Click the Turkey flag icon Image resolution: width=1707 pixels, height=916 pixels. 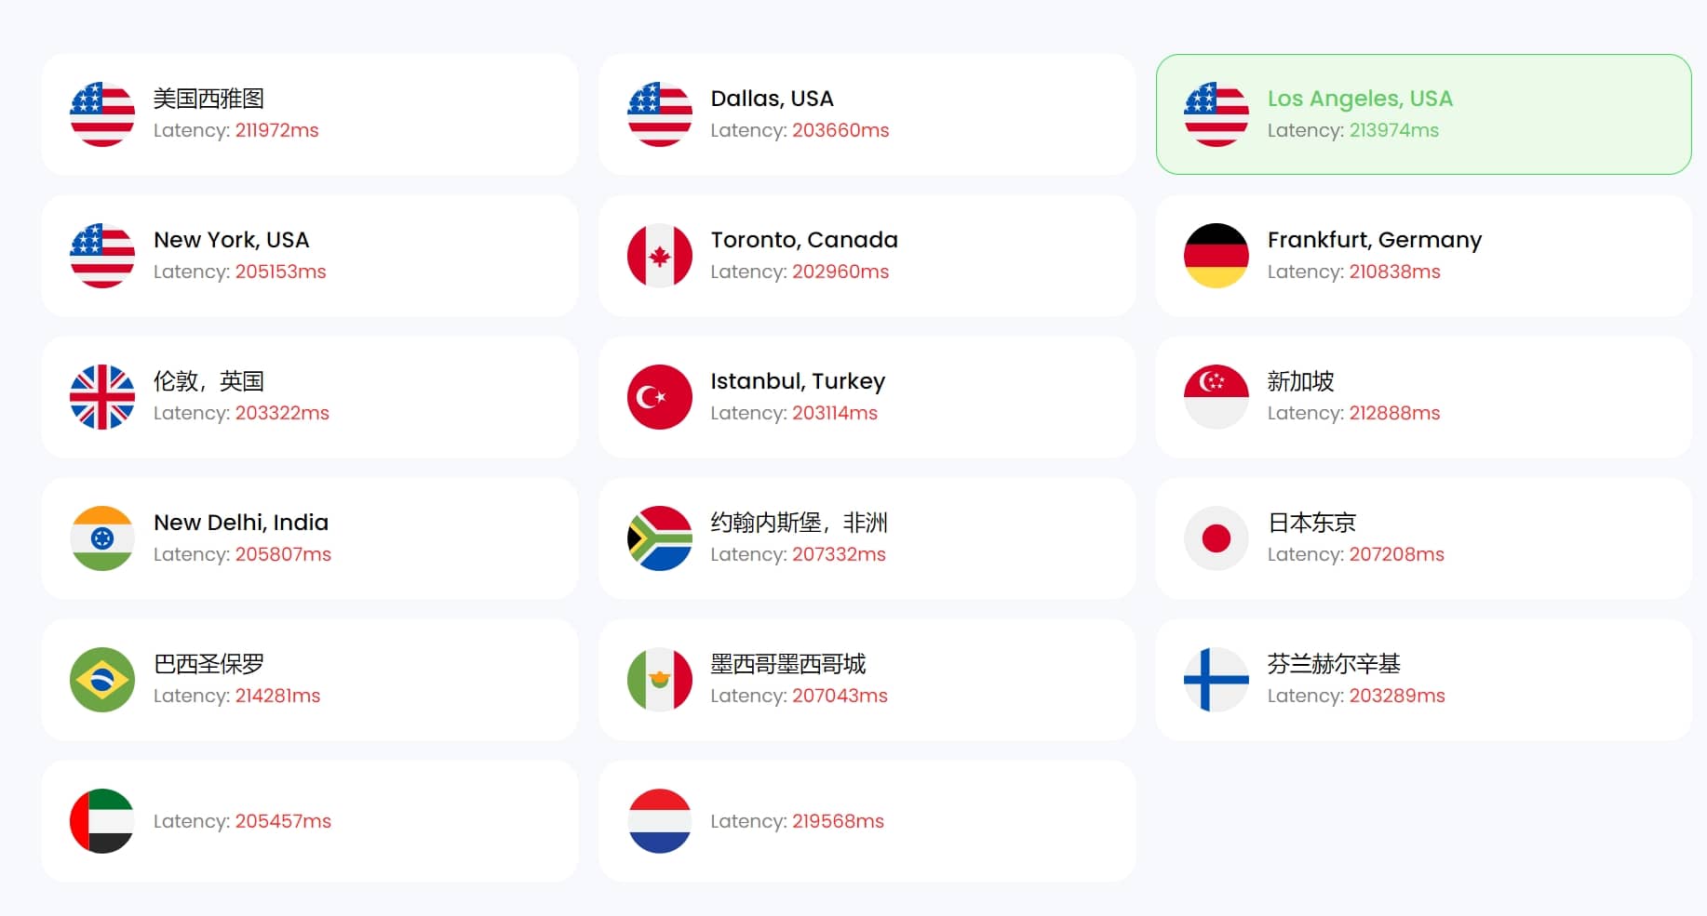pyautogui.click(x=659, y=397)
